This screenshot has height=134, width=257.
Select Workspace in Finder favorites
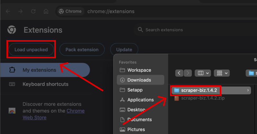click(140, 70)
